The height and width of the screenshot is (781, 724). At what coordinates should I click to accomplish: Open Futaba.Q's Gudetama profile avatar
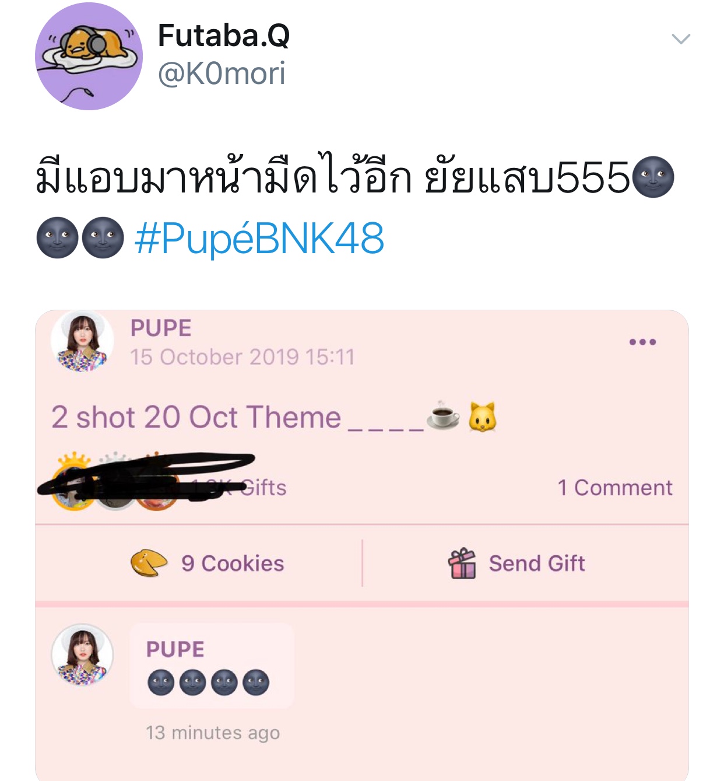pos(89,56)
